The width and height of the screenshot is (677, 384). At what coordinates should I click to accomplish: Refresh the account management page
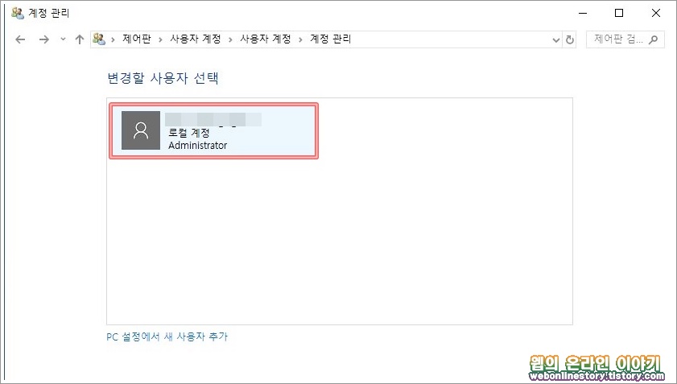tap(570, 39)
